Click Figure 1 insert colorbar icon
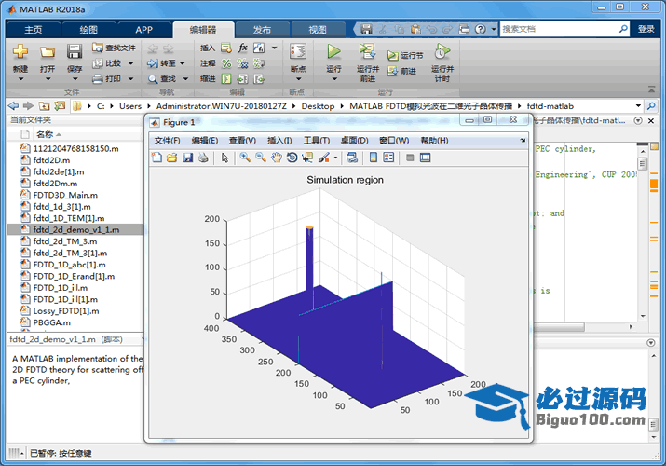 373,158
